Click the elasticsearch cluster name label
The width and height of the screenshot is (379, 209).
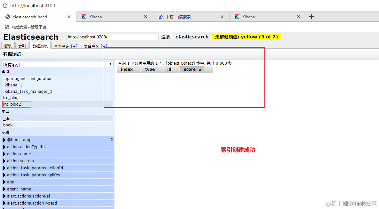192,37
